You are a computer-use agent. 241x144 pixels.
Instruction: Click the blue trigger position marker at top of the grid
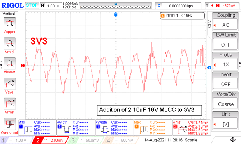[x=116, y=15]
